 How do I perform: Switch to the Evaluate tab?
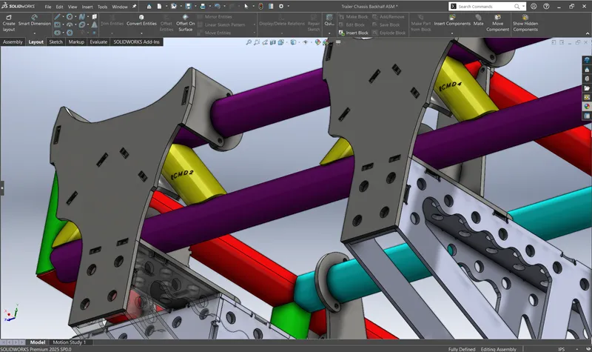98,42
